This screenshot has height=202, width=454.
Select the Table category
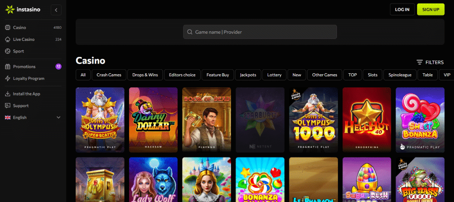[427, 75]
